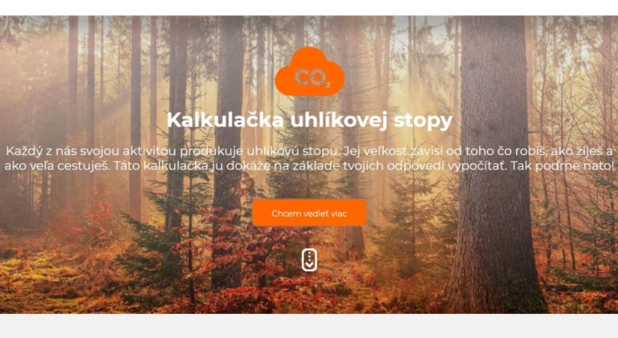Viewport: 618px width, 338px height.
Task: Click the orange CO2 cloud icon
Action: (x=309, y=71)
